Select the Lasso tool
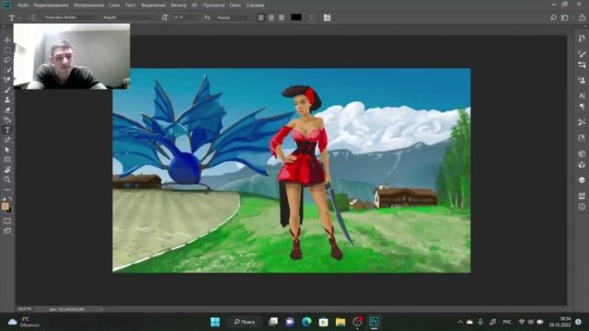Image resolution: width=589 pixels, height=331 pixels. point(7,60)
